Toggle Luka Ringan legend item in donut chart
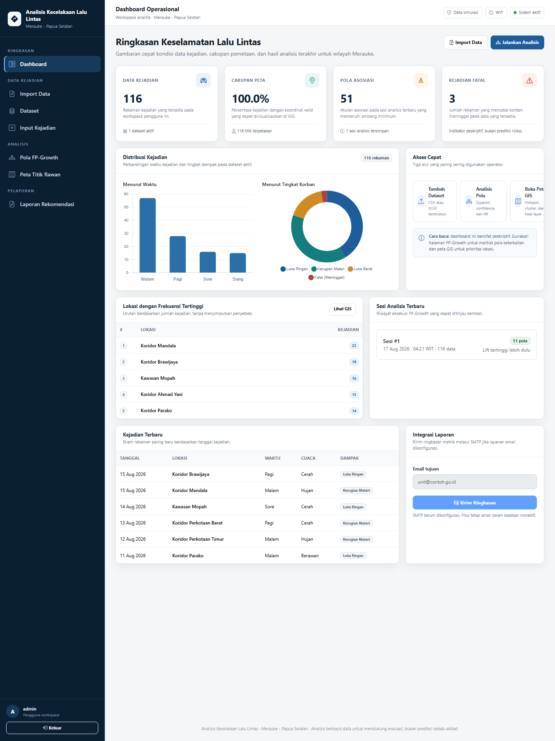 point(294,269)
